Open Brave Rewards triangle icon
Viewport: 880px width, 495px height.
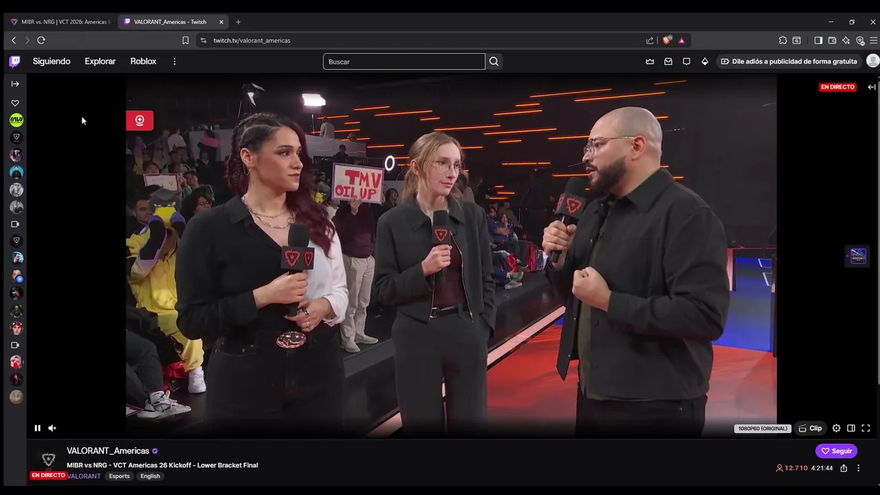(x=682, y=41)
